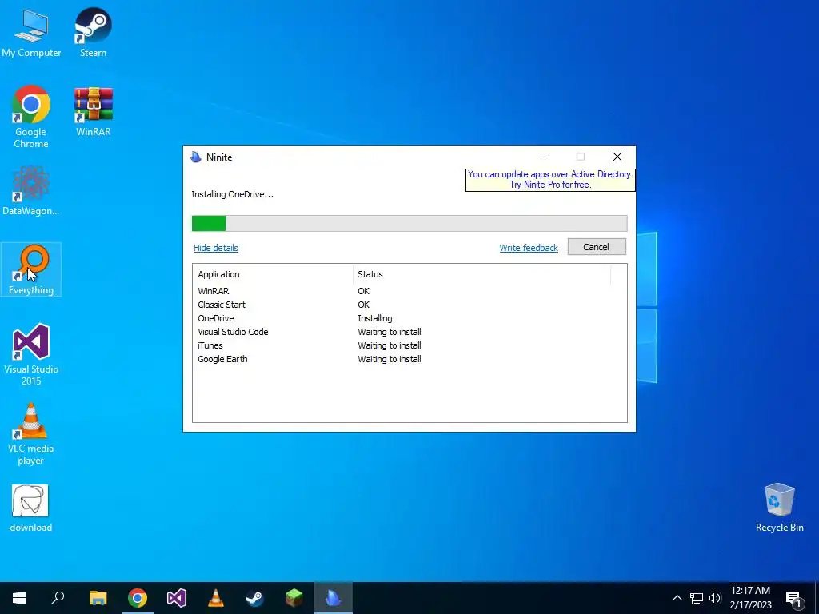Launch Steam from the taskbar

coord(255,598)
